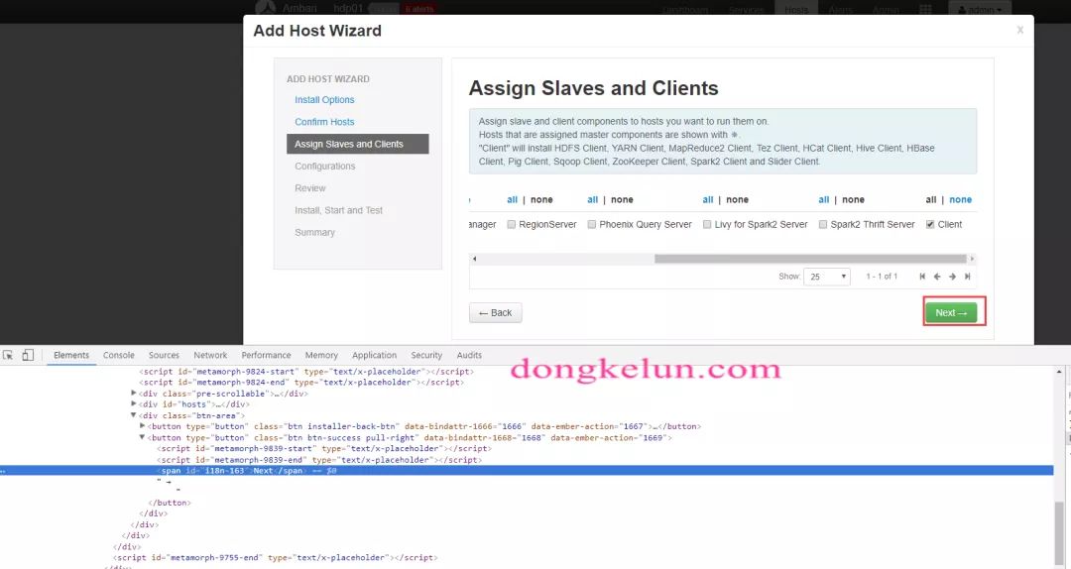This screenshot has height=569, width=1071.
Task: Enable the Livy for Spark2 Server checkbox
Action: [x=707, y=224]
